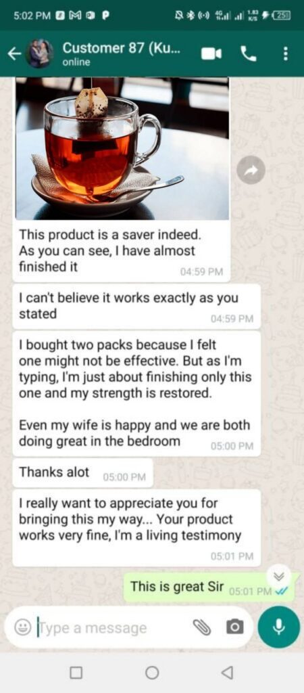Open the camera from message bar
This screenshot has height=693, width=304.
pos(234,627)
